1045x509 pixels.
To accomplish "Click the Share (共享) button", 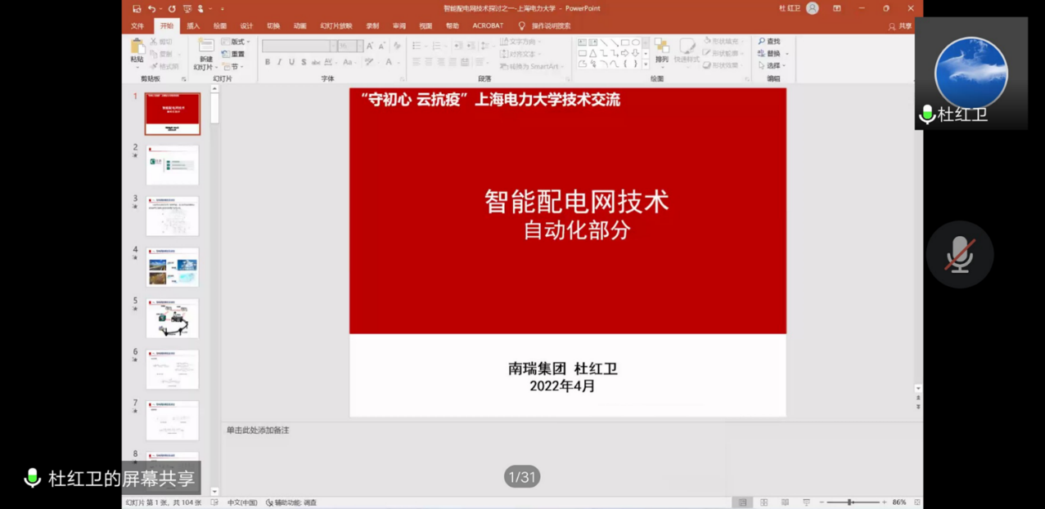I will tap(900, 26).
